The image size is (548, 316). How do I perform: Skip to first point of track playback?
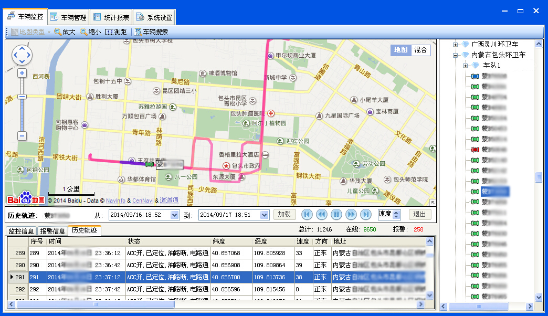tap(307, 214)
